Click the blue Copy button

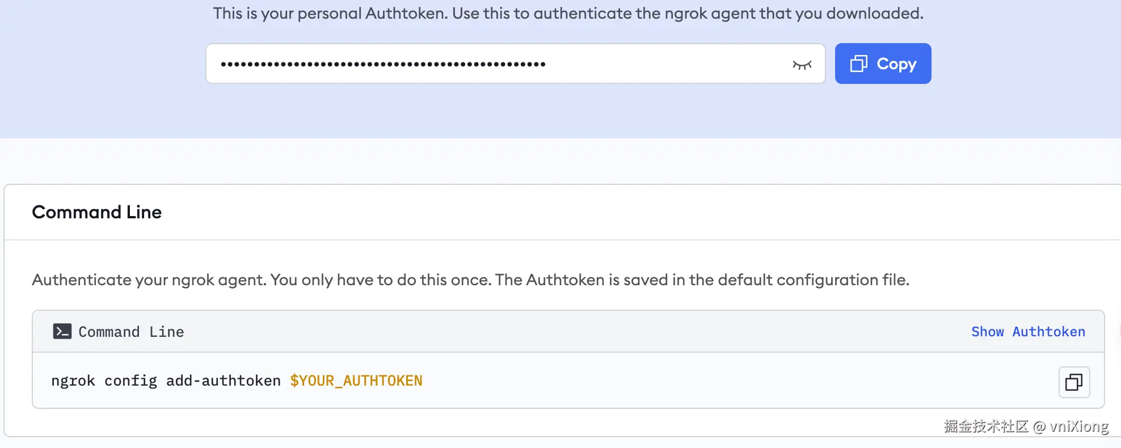pyautogui.click(x=883, y=64)
